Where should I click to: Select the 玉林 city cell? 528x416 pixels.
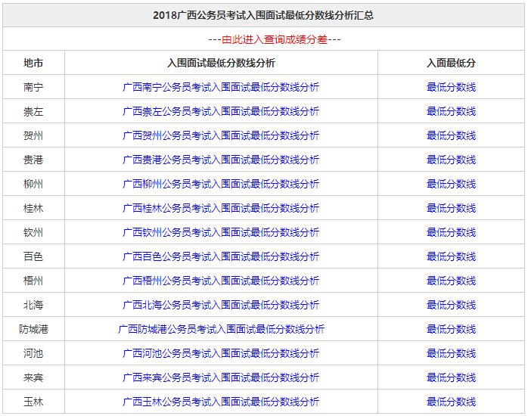34,402
